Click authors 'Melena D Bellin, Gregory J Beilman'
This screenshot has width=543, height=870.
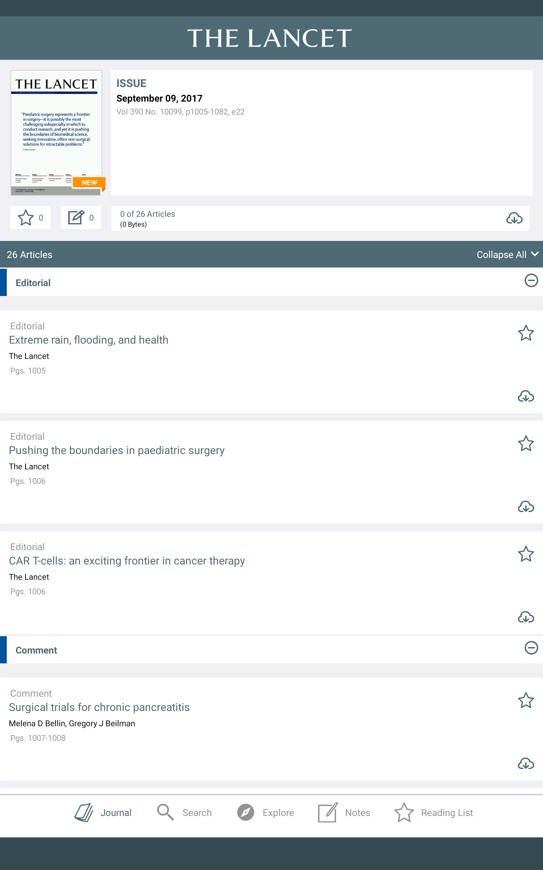pyautogui.click(x=72, y=723)
